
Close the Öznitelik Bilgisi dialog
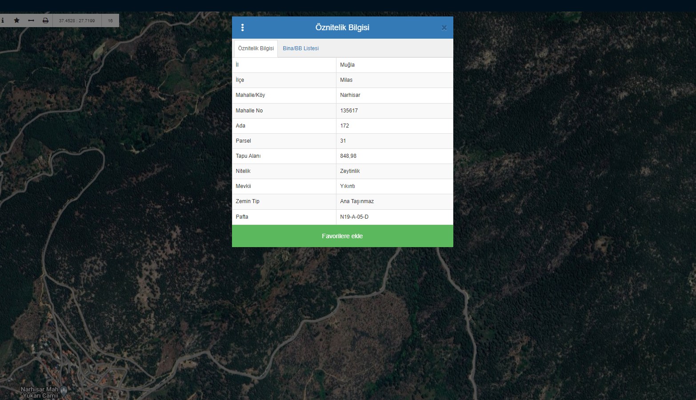click(x=444, y=28)
